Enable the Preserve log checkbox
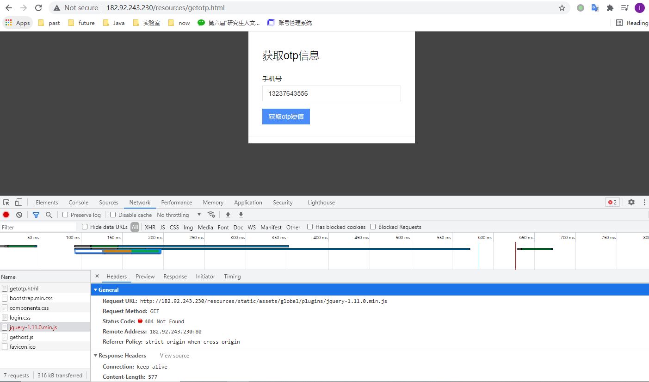Screen dimensions: 649x382 65,215
